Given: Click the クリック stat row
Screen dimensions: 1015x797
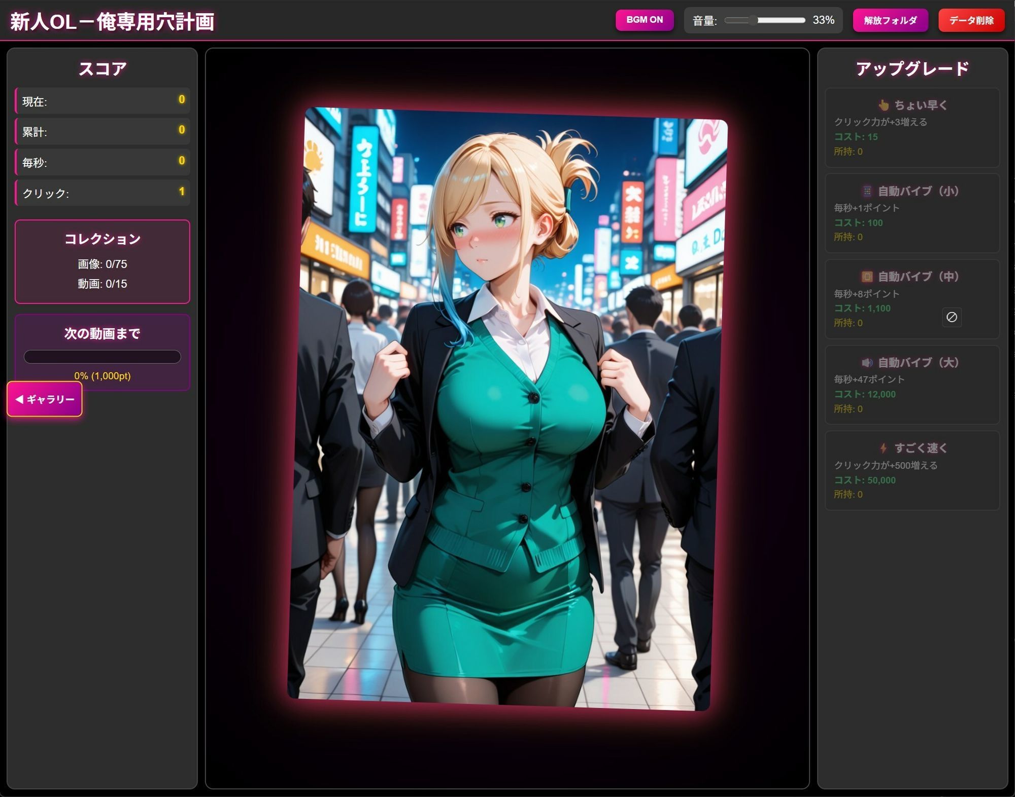Looking at the screenshot, I should (x=103, y=193).
